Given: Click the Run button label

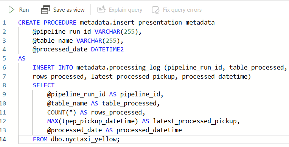Looking at the screenshot, I should [x=24, y=10].
